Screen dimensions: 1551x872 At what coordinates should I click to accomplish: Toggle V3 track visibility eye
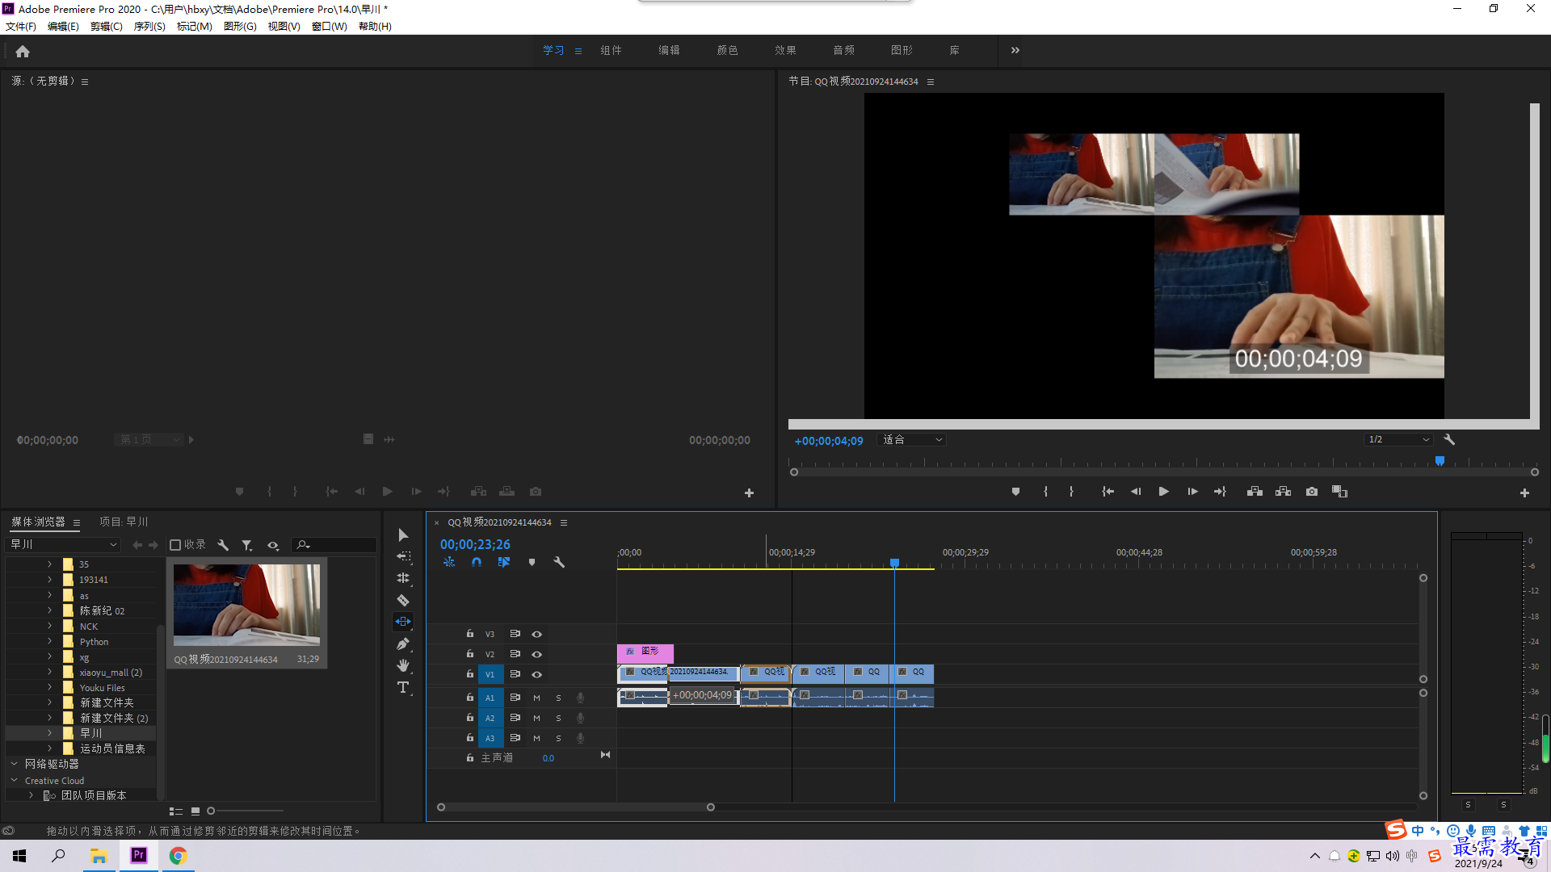pyautogui.click(x=536, y=634)
